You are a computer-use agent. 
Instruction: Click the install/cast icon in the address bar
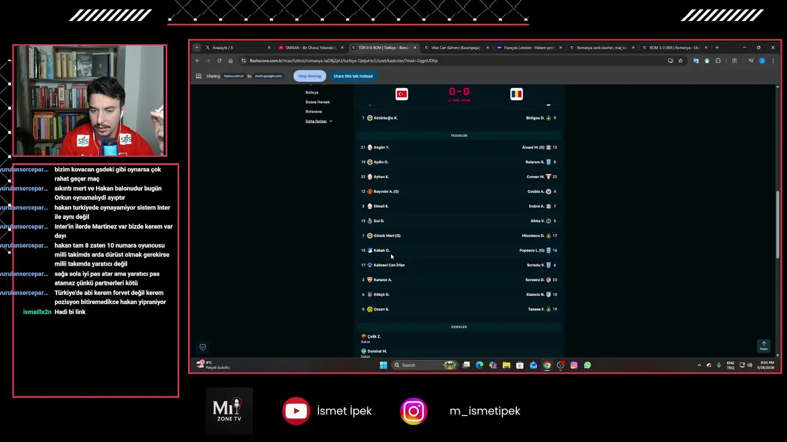pos(670,61)
